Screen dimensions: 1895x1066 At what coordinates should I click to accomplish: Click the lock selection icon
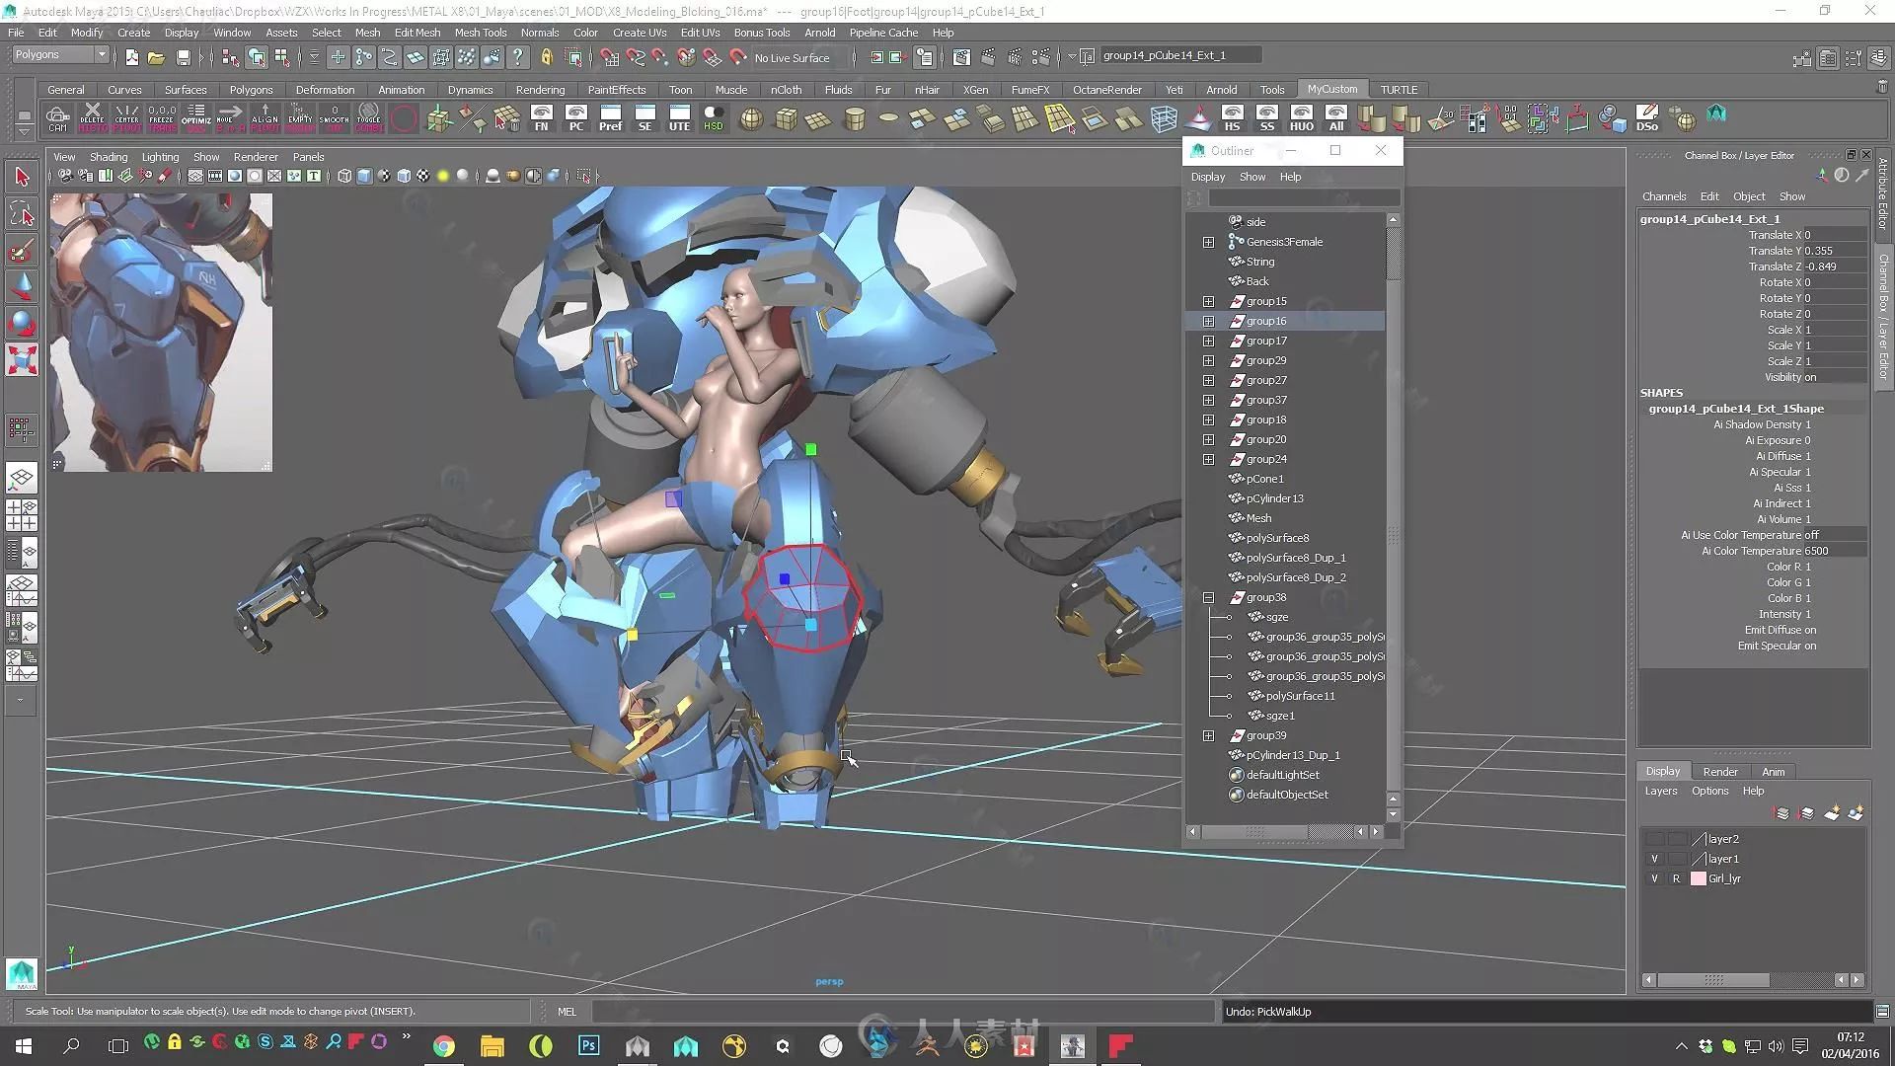tap(547, 57)
